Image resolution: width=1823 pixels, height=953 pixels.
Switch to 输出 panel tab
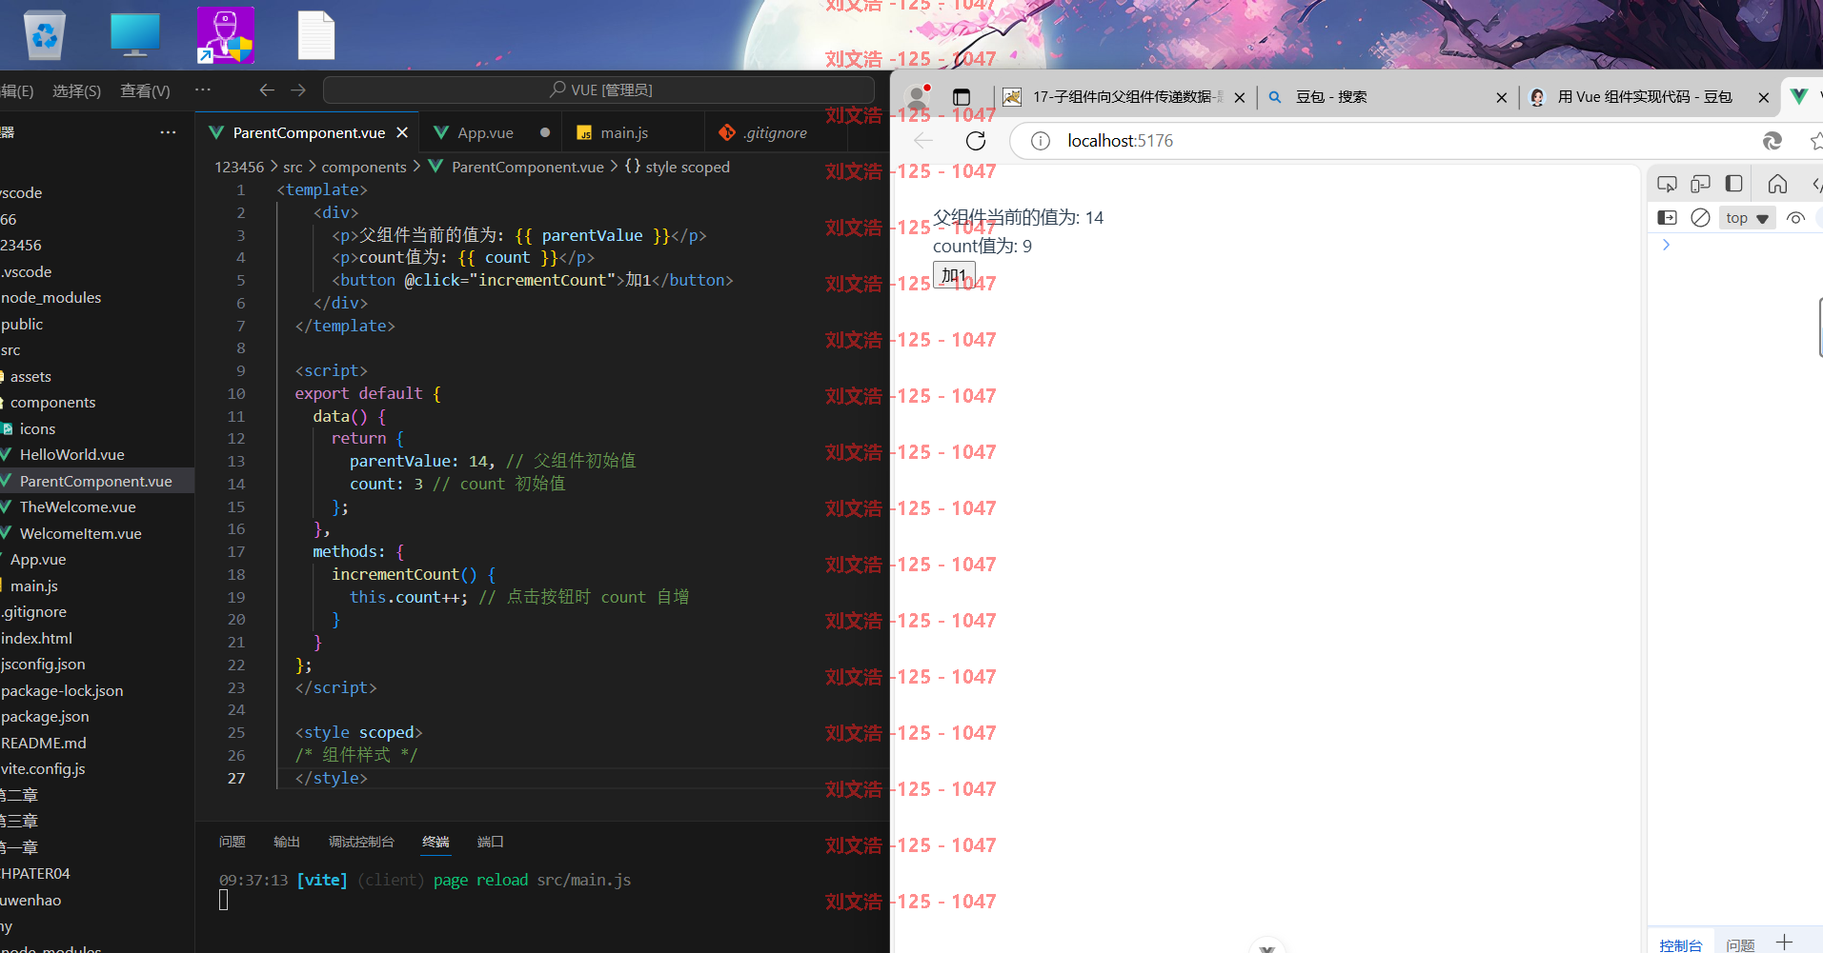point(287,842)
